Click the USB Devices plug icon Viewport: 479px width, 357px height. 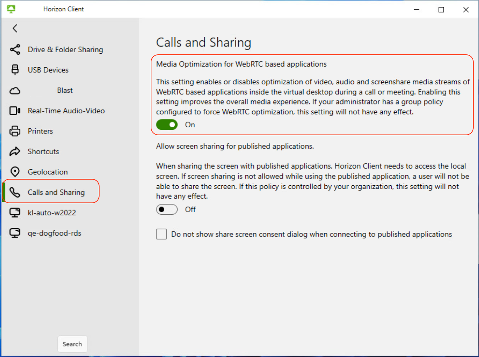pyautogui.click(x=15, y=70)
